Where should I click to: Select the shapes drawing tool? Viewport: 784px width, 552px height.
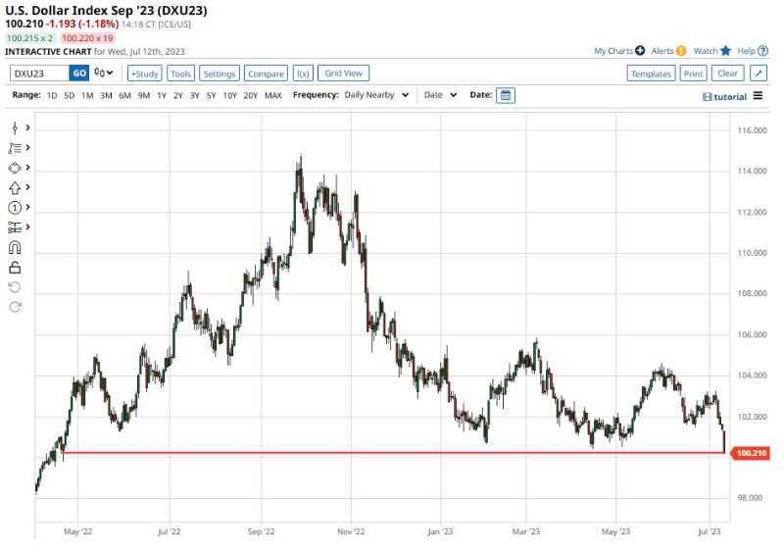pos(15,168)
